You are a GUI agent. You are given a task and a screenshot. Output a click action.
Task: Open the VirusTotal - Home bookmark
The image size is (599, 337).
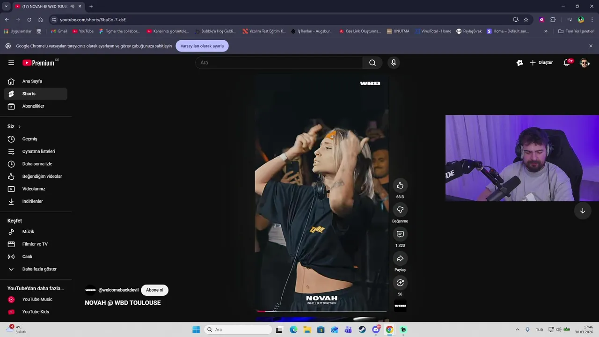[433, 31]
